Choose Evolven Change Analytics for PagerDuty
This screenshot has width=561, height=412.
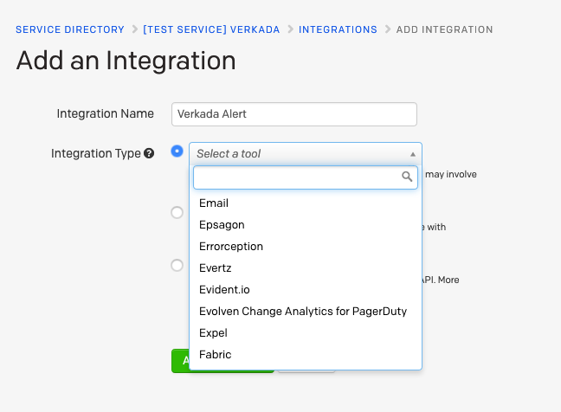pos(303,312)
